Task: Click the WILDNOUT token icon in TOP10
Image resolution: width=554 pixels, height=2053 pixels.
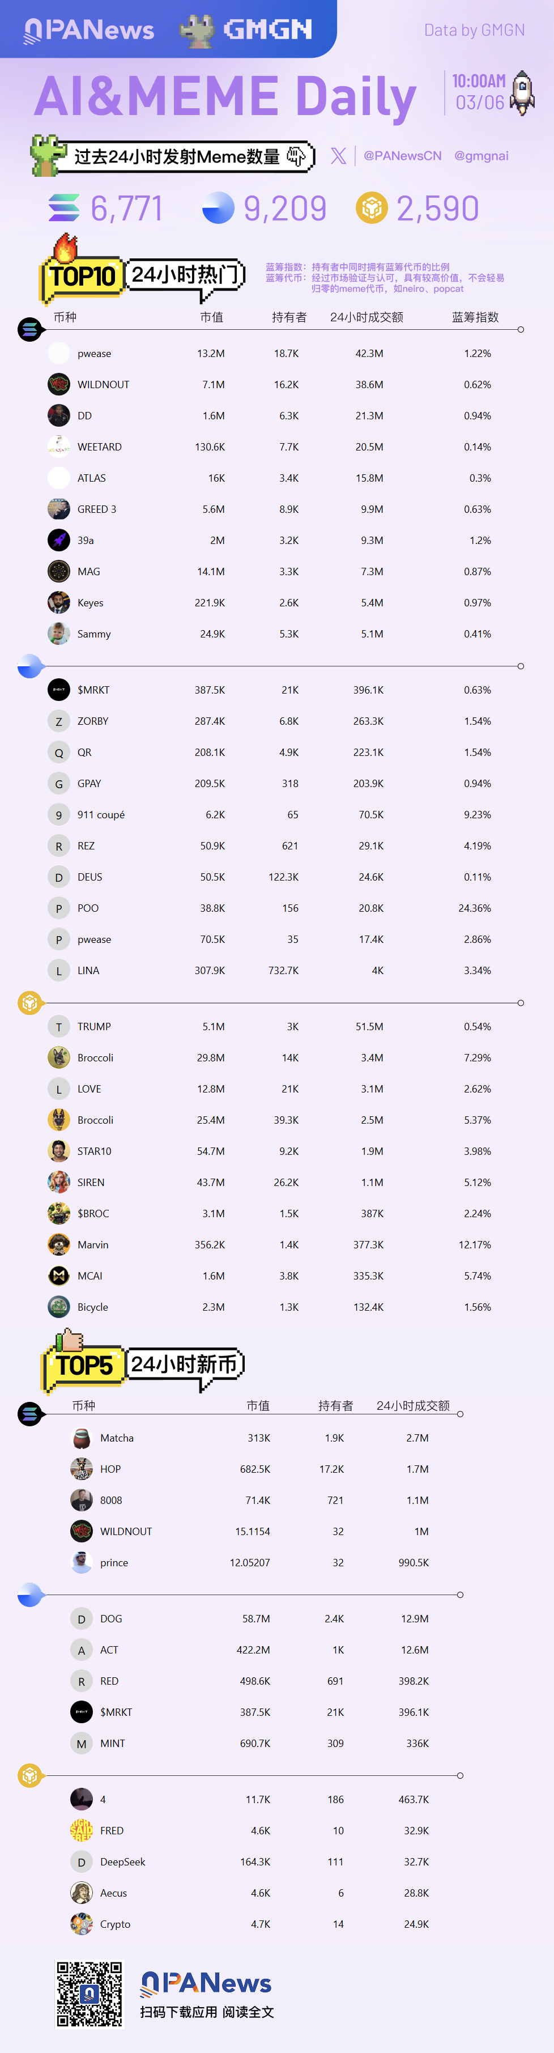Action: point(59,384)
